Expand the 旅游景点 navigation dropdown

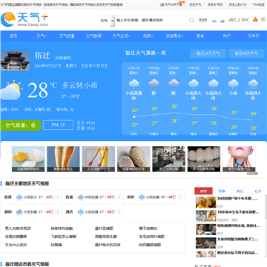(174, 36)
